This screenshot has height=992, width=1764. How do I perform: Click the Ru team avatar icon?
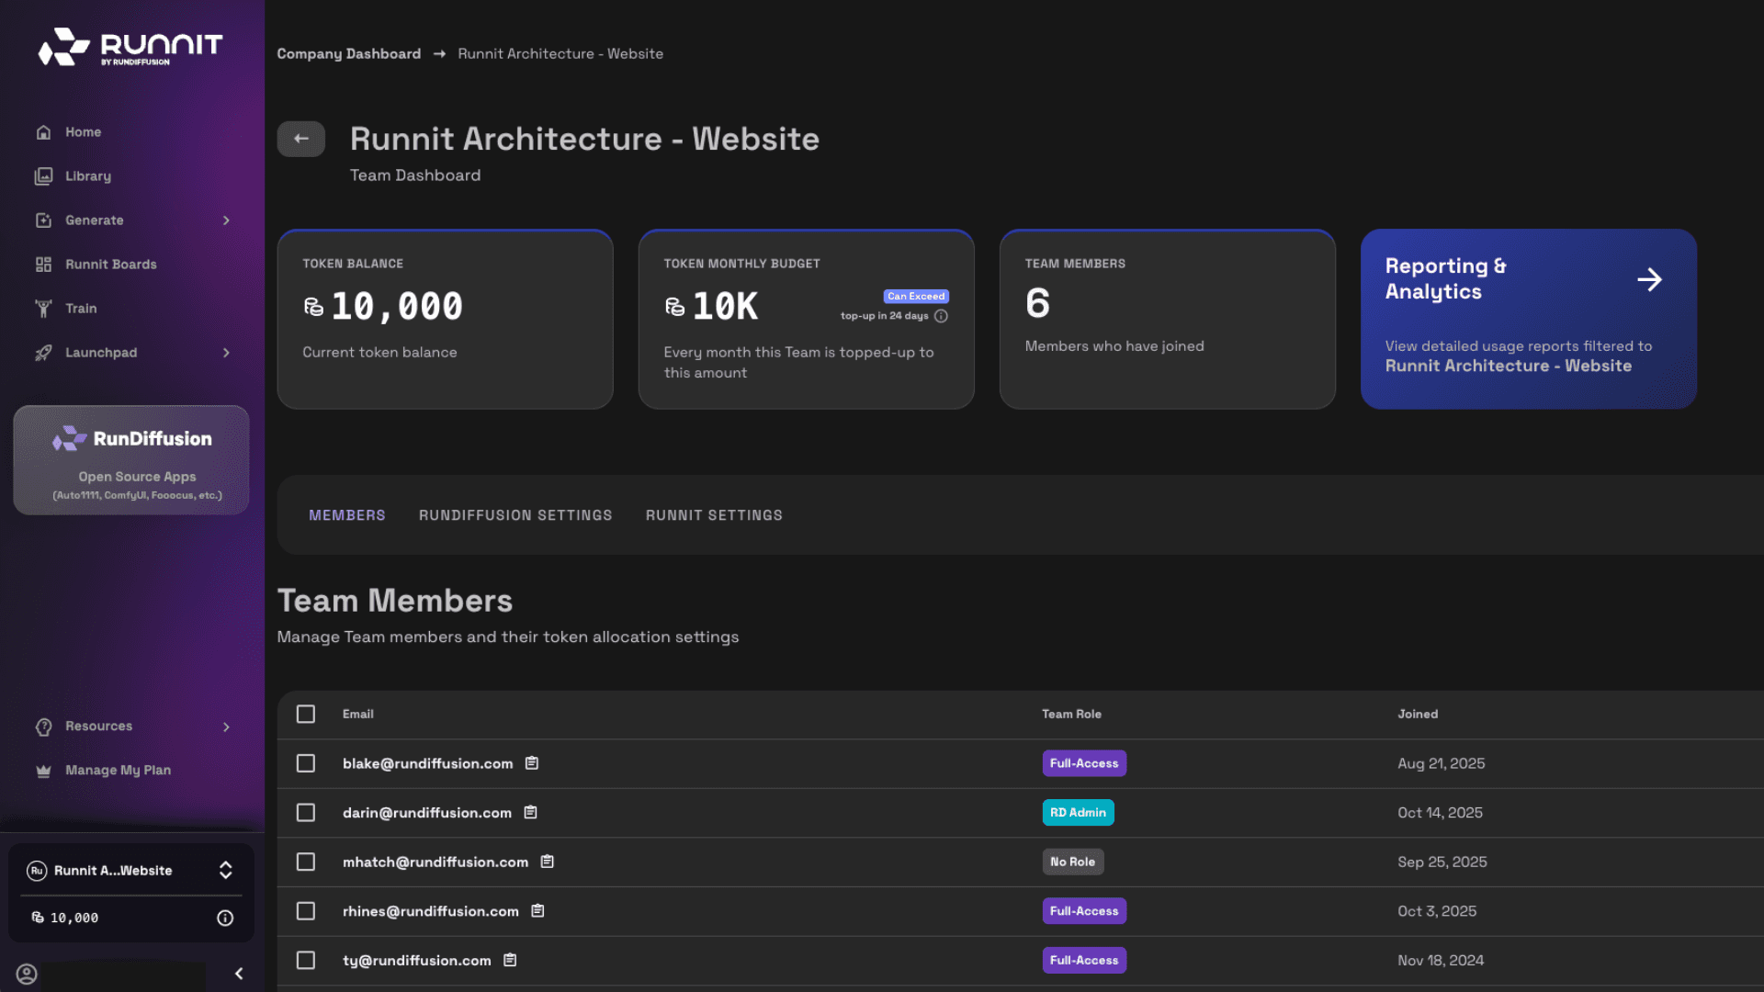click(x=37, y=871)
